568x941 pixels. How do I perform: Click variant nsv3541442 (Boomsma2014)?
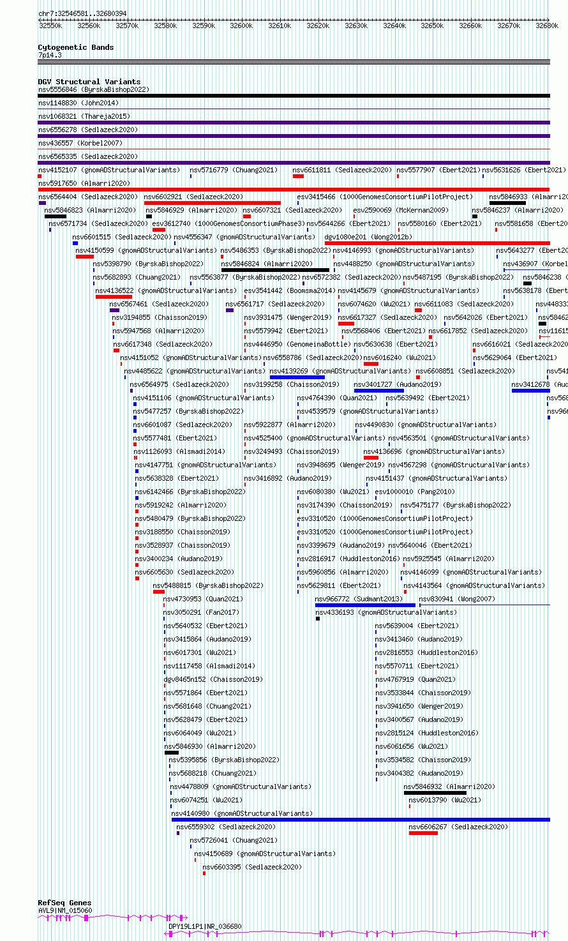[x=290, y=290]
